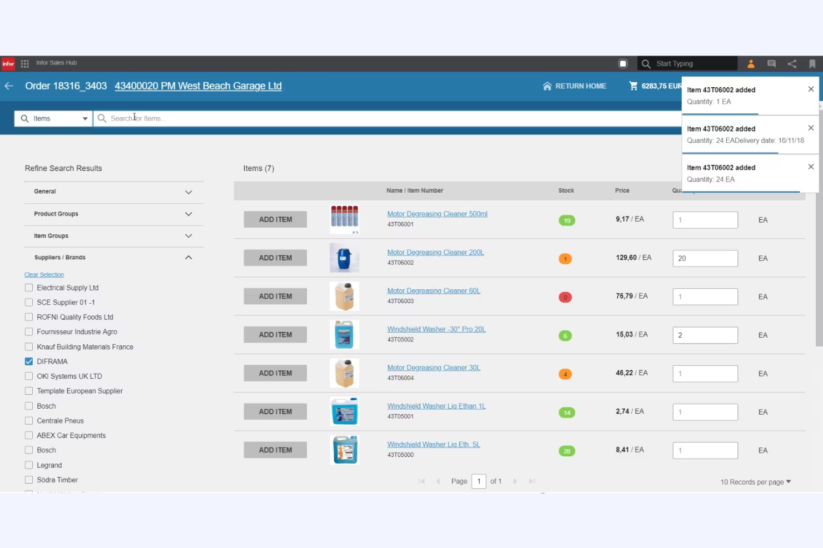
Task: Click the search magnifier in top bar
Action: tap(646, 64)
